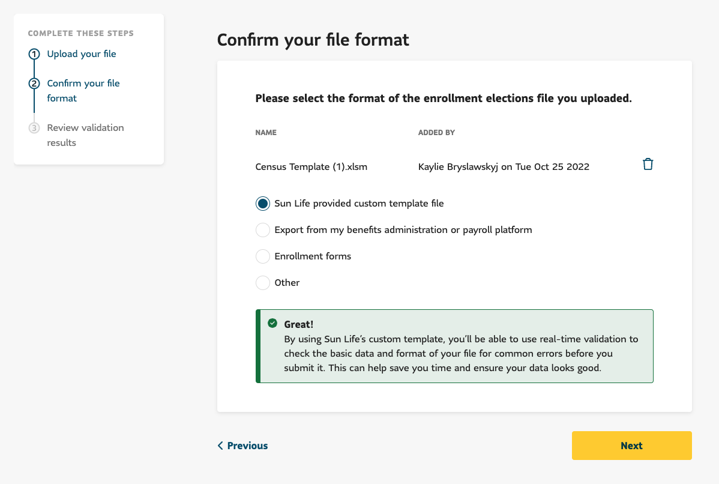This screenshot has height=484, width=719.
Task: Select Sun Life provided custom template file
Action: point(262,203)
